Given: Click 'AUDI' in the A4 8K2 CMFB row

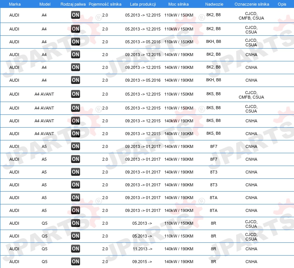Looking at the screenshot, I should [x=14, y=15].
